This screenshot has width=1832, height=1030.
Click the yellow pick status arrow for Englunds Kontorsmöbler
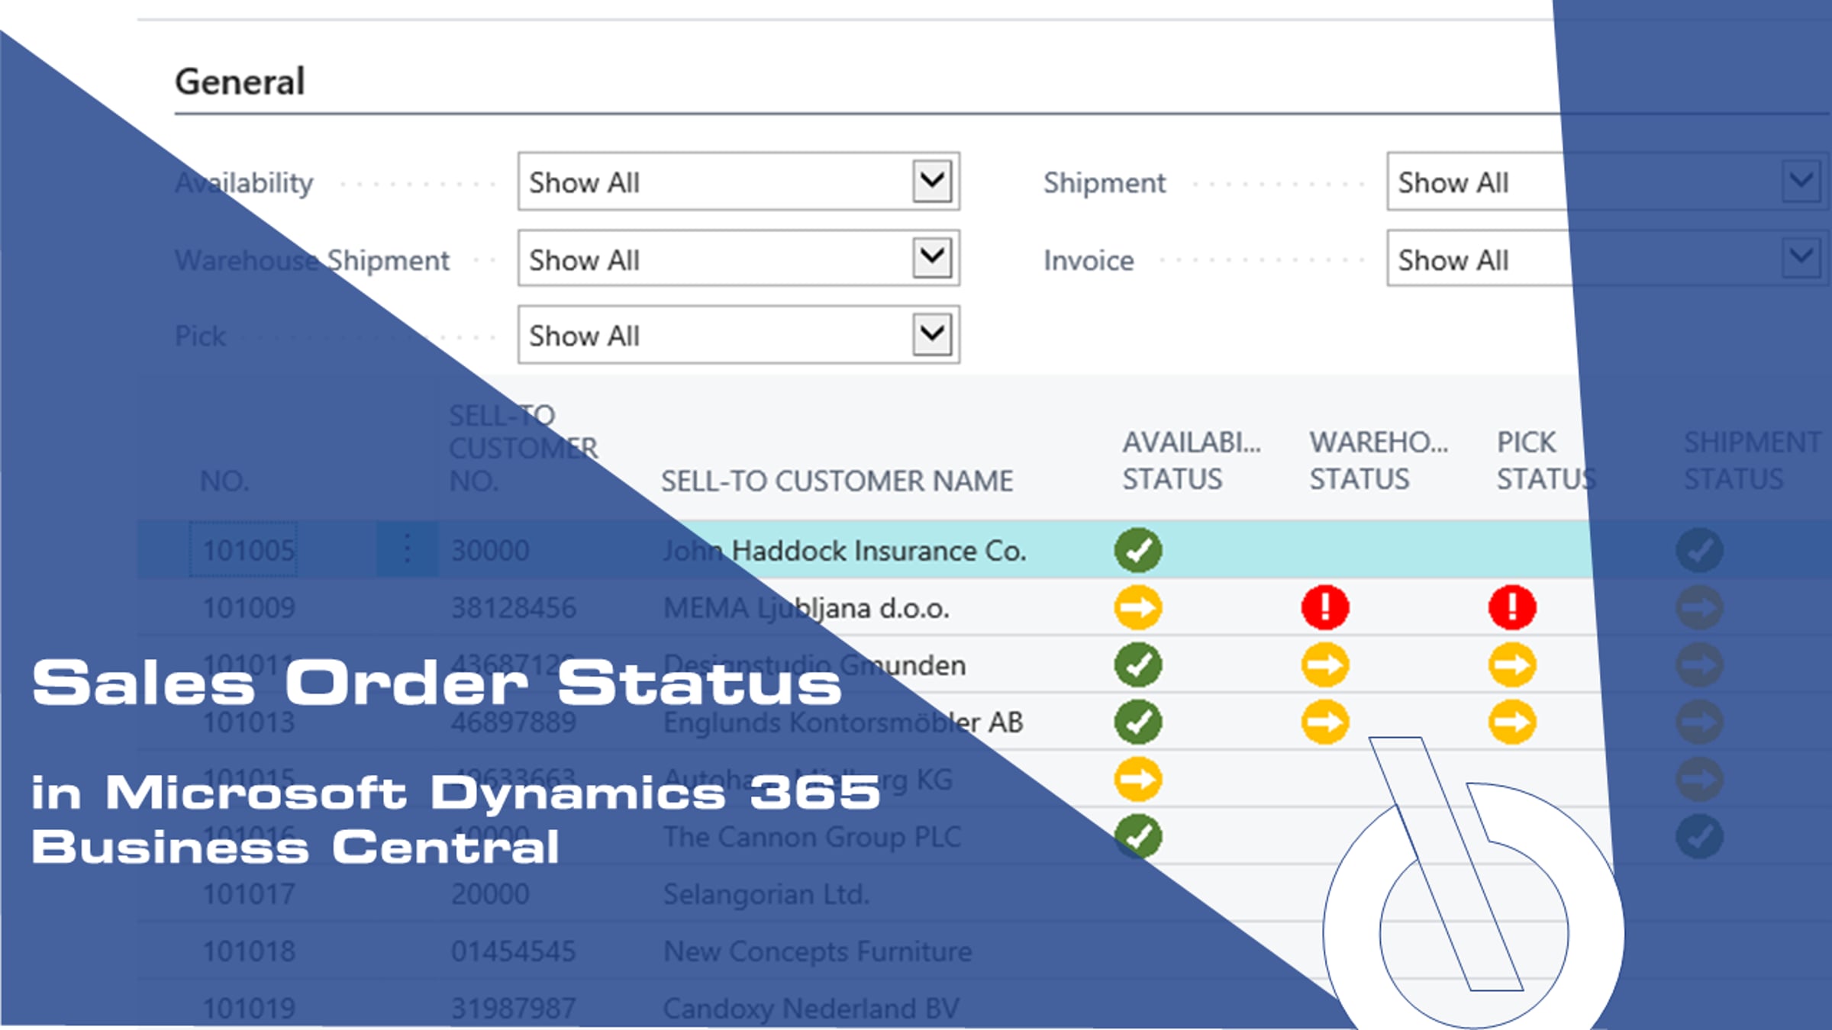(1512, 722)
